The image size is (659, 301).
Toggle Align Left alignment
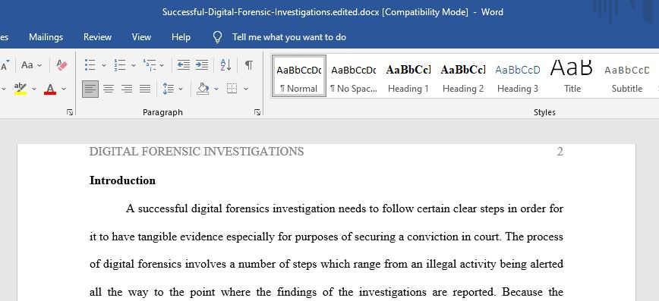point(90,89)
